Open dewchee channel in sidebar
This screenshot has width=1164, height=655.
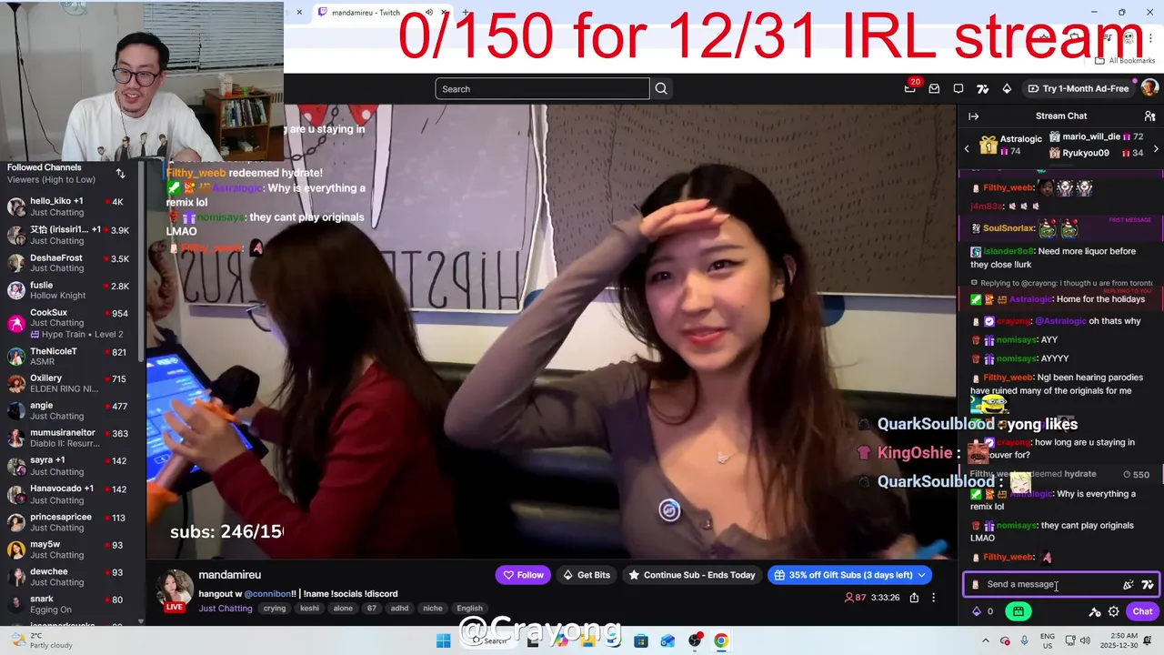pos(73,577)
